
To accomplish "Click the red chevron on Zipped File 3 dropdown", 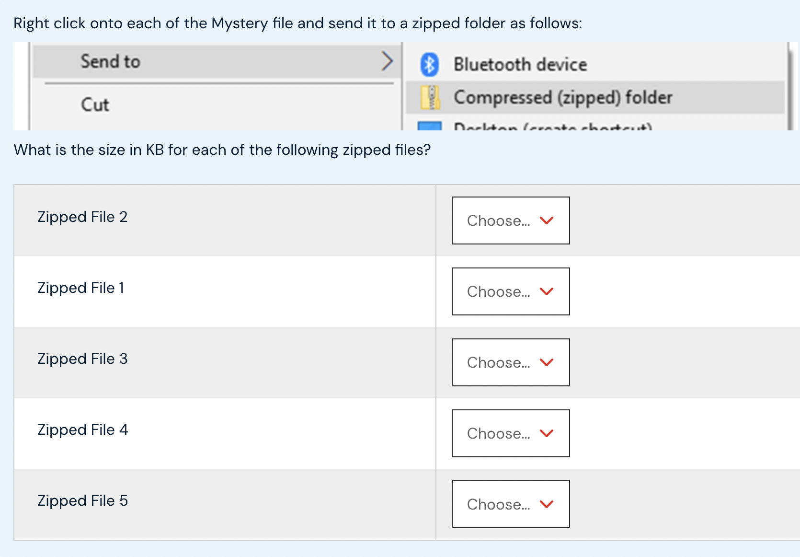I will click(x=547, y=362).
